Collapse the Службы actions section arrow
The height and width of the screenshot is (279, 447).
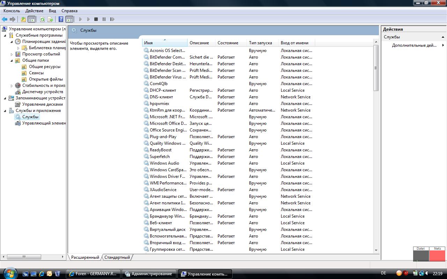pyautogui.click(x=443, y=37)
